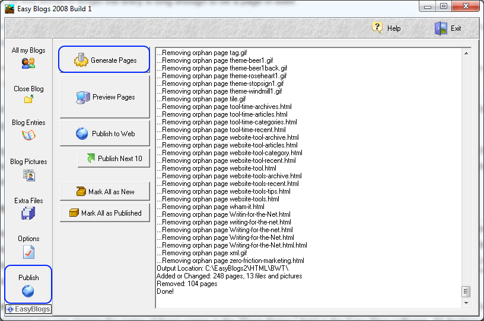The height and width of the screenshot is (321, 484).
Task: Click the Close Blog folder icon
Action: coord(28,99)
